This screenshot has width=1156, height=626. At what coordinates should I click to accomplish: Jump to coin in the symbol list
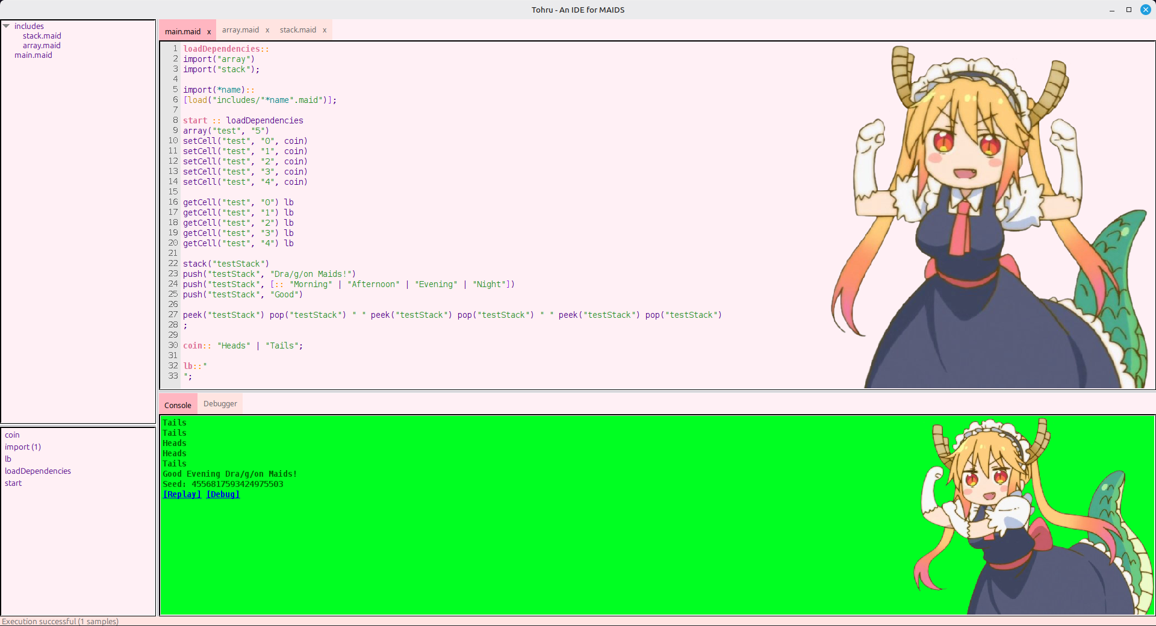pos(12,435)
